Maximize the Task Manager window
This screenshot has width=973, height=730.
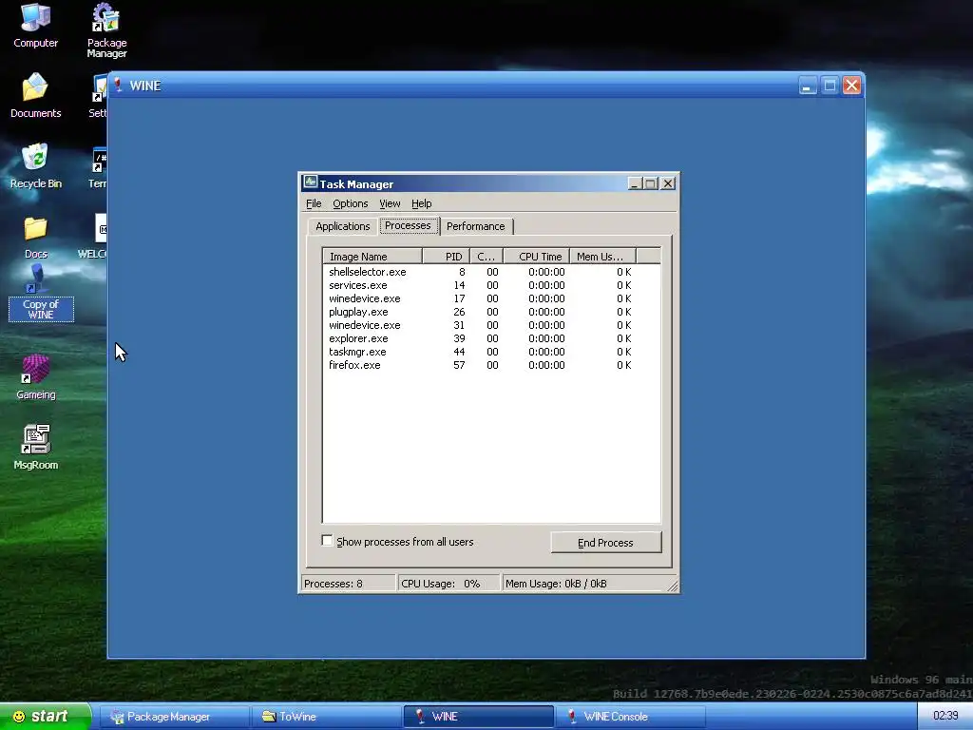pos(650,183)
